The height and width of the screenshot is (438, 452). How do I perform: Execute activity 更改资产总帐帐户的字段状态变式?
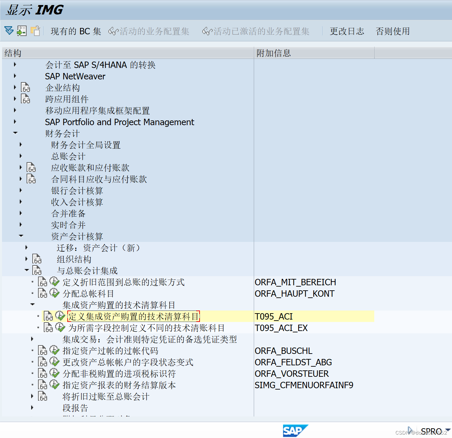click(55, 361)
